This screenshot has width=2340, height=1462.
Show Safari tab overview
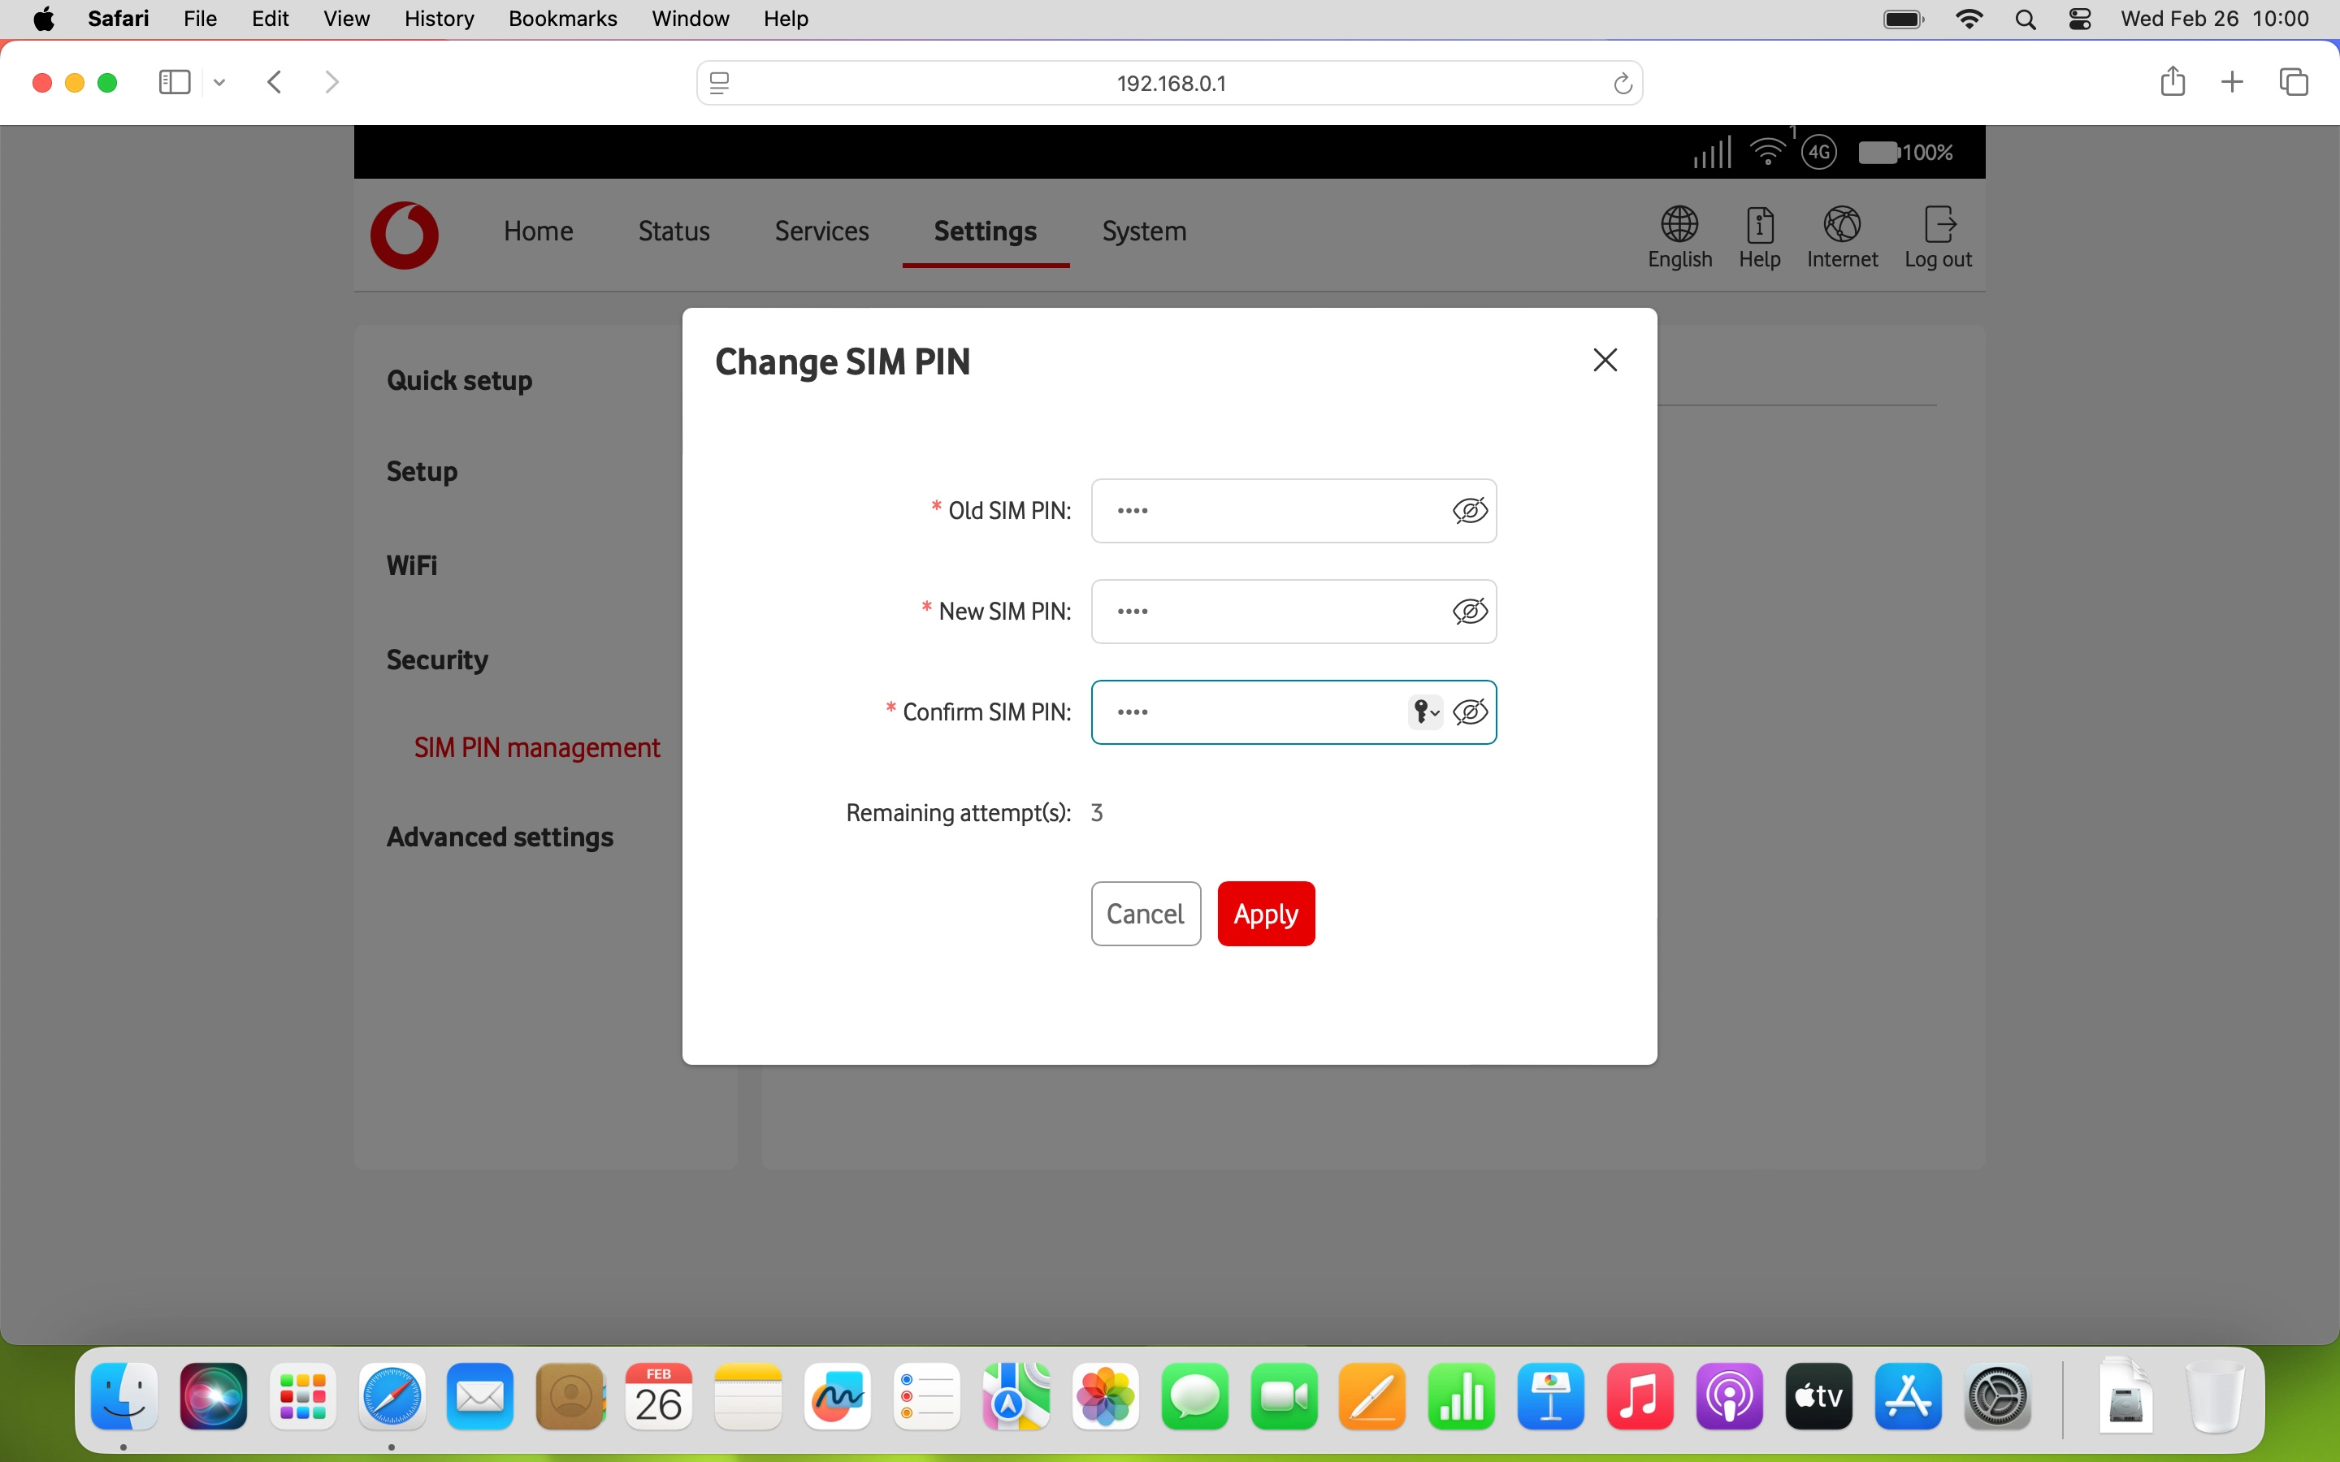click(x=2294, y=82)
